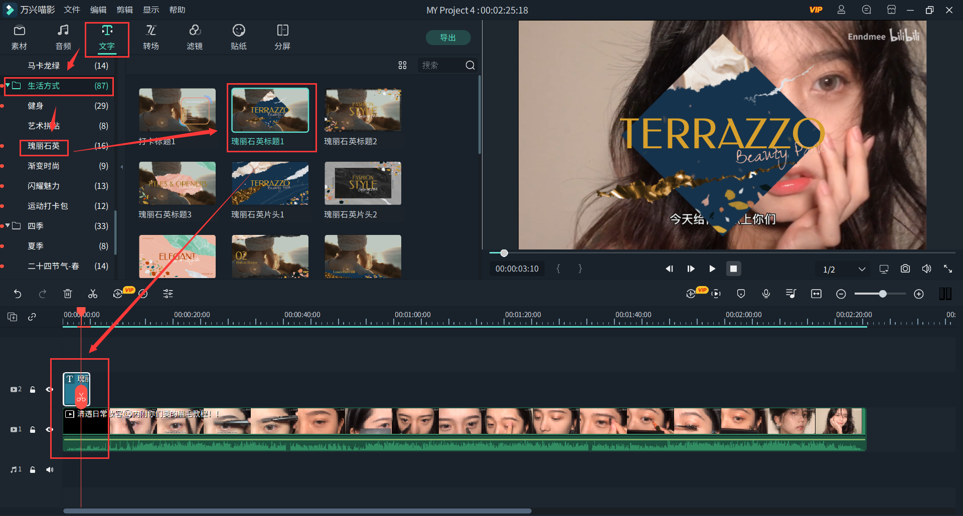Switch thumbnails to grid view icon

(402, 66)
